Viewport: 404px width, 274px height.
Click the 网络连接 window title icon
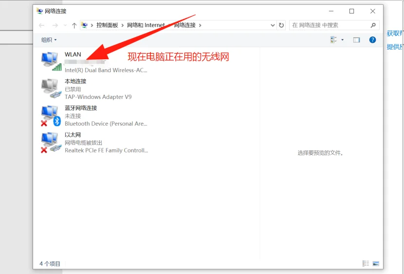click(40, 11)
